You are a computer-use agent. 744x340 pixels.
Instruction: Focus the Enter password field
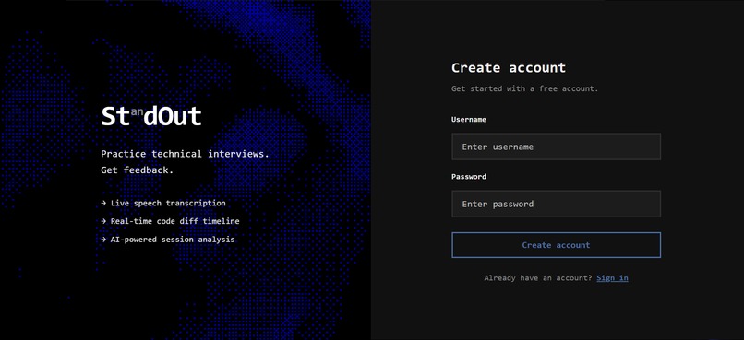point(556,205)
